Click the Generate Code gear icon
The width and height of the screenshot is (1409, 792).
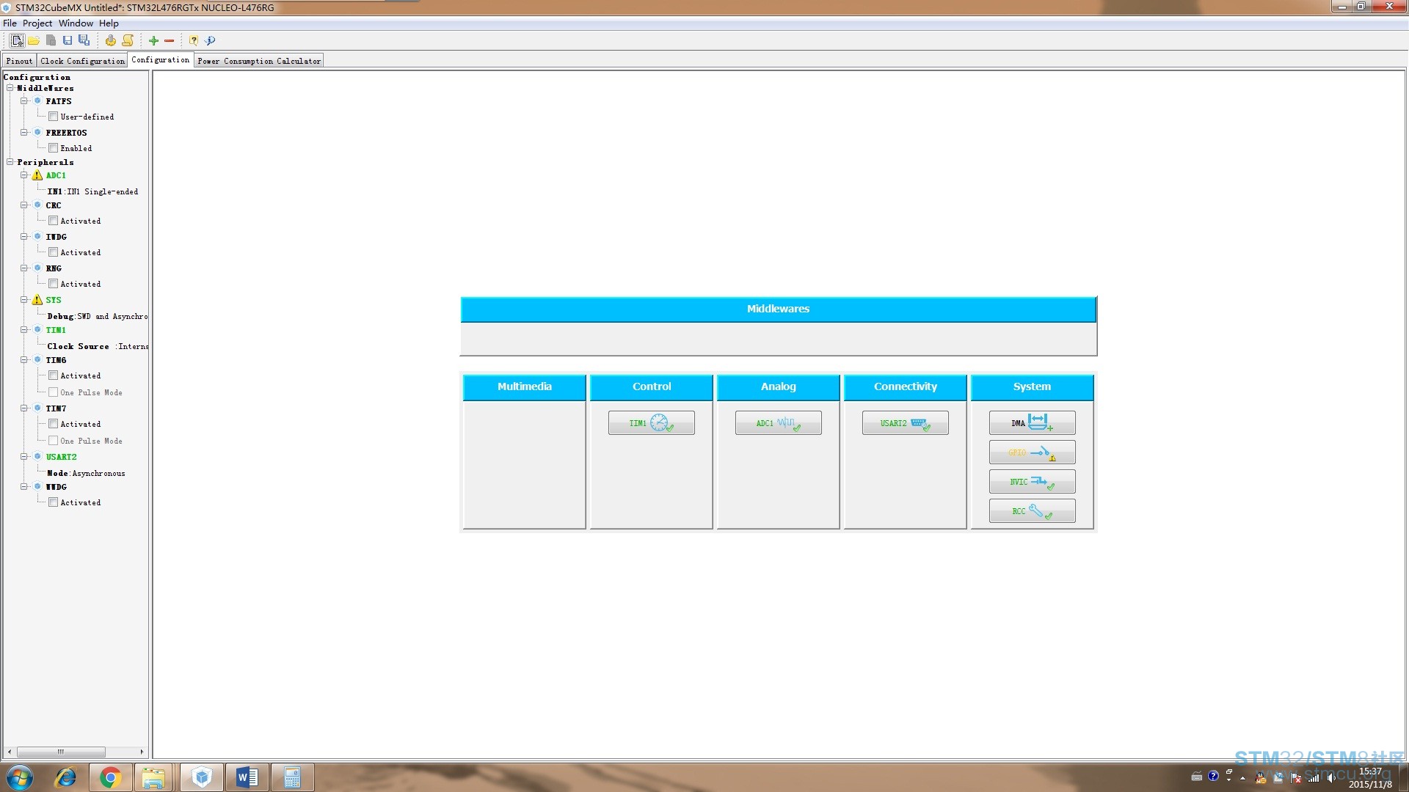click(x=110, y=40)
